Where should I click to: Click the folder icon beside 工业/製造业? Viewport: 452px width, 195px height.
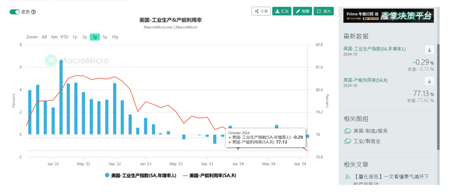[348, 141]
